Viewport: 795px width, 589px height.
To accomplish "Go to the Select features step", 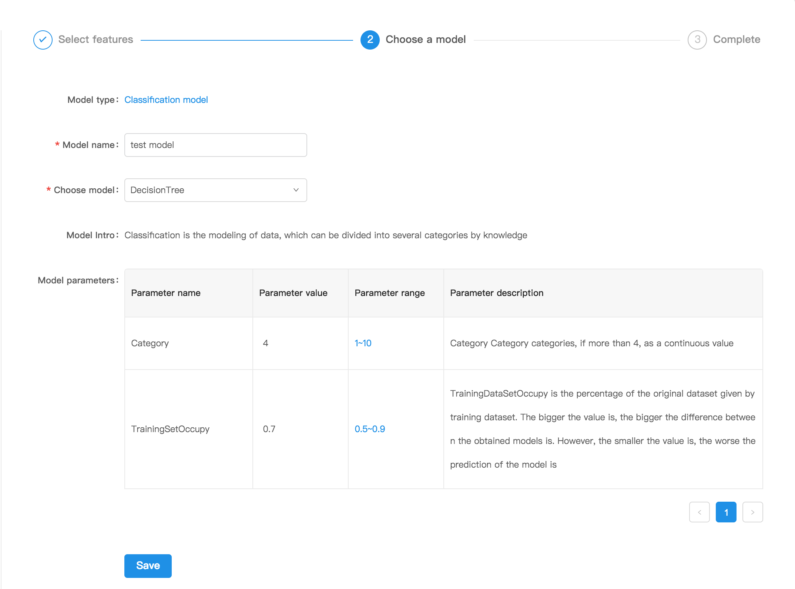I will (95, 40).
